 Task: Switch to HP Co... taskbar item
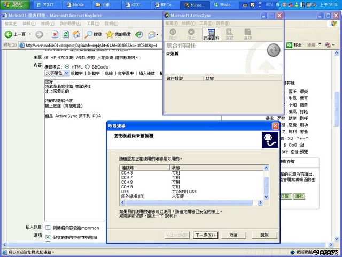coord(166,5)
